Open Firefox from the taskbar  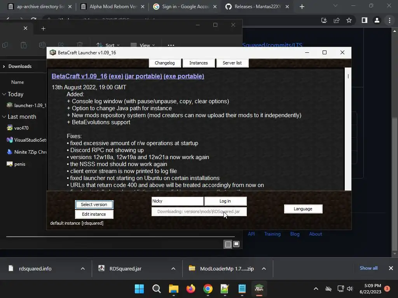[x=190, y=289]
